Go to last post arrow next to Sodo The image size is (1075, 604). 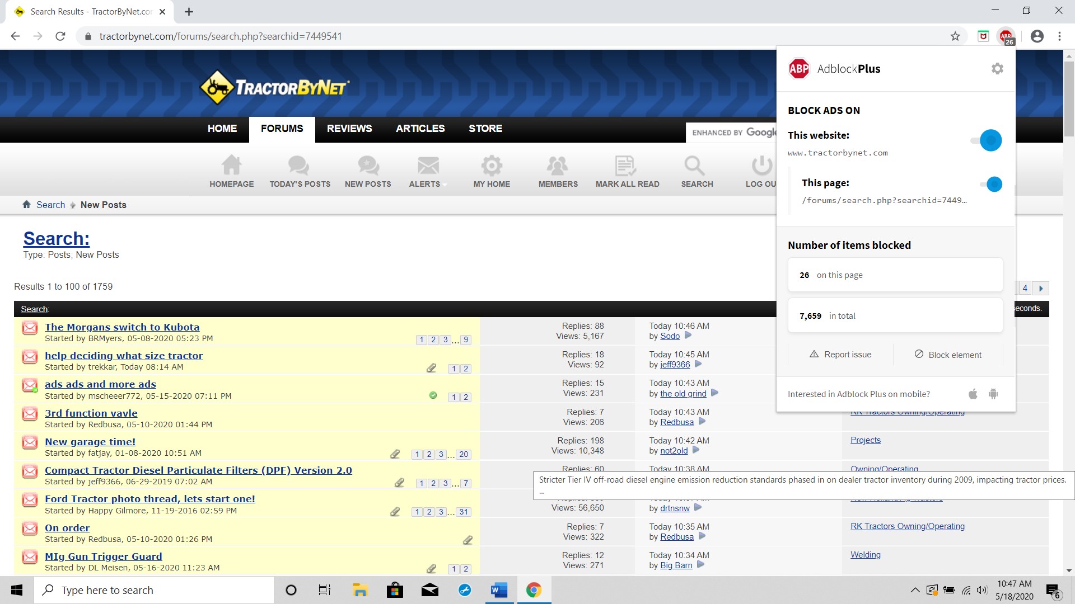click(x=688, y=336)
